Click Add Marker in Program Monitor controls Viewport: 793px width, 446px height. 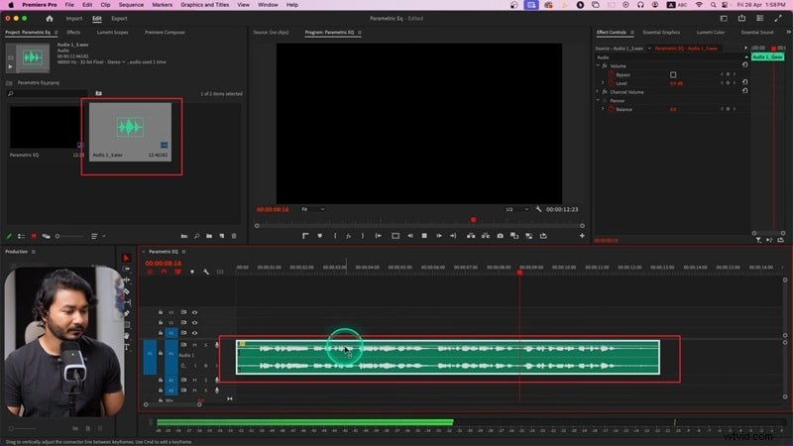pyautogui.click(x=319, y=236)
